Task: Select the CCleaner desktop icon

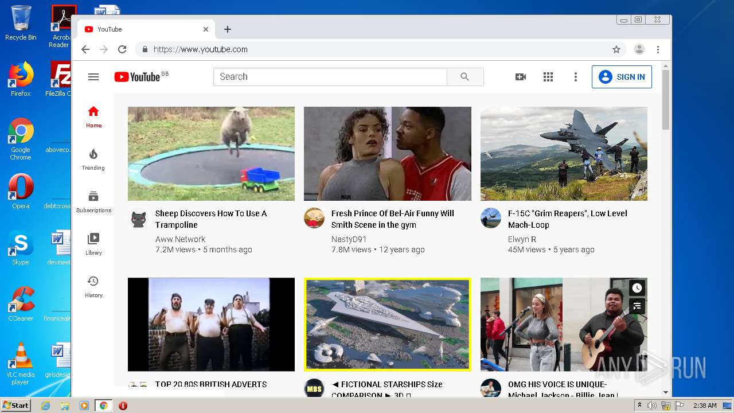Action: (x=21, y=304)
